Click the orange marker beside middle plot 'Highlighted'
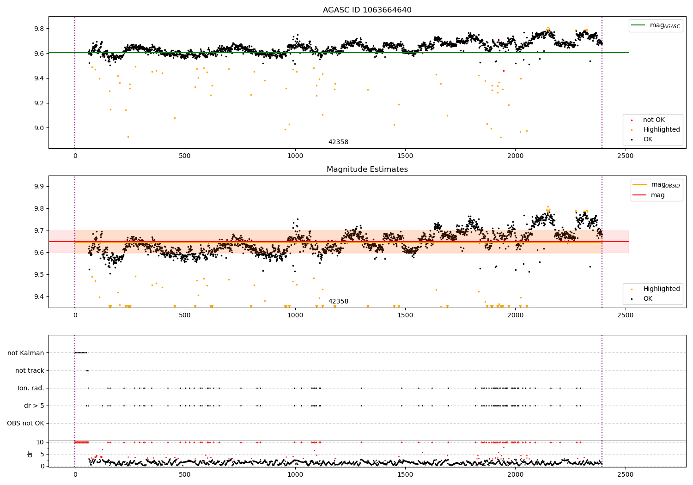 tap(632, 289)
